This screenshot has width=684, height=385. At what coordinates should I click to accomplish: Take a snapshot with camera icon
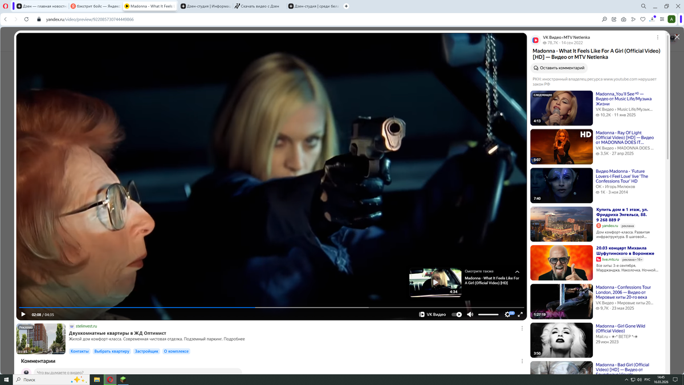[x=624, y=19]
